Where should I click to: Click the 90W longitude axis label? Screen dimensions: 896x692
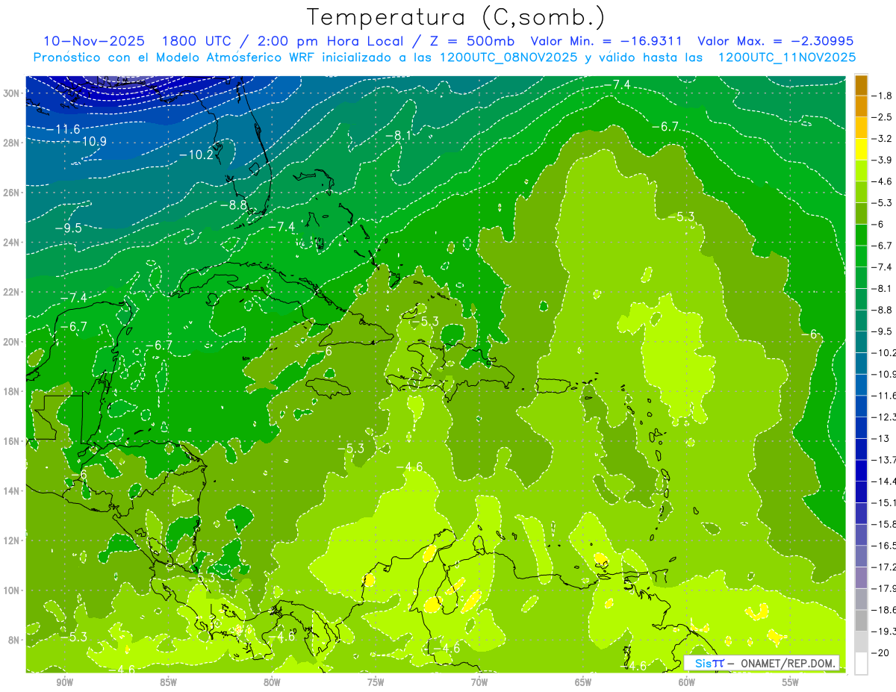(x=64, y=683)
